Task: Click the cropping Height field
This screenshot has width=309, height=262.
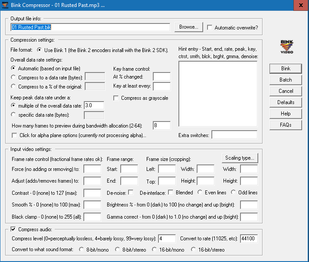Action: point(206,181)
